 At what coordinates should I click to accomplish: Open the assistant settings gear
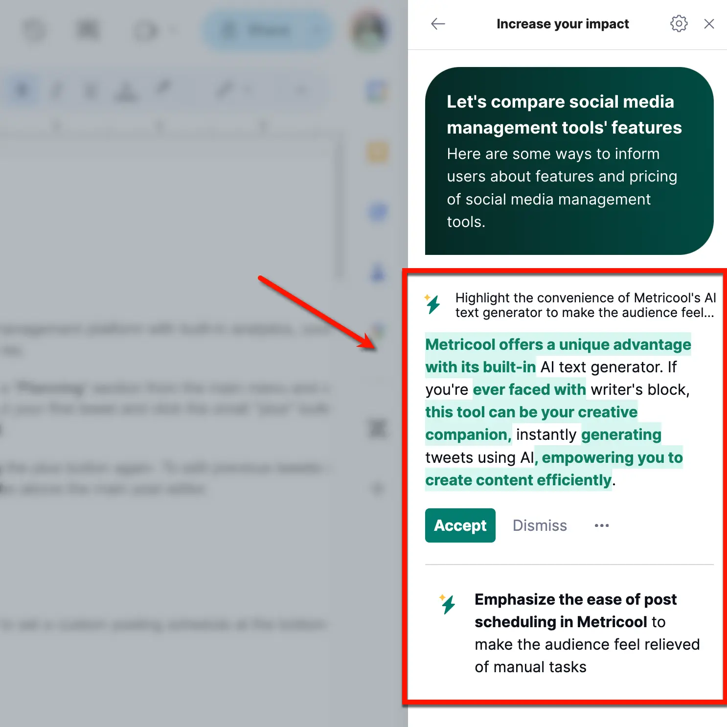(x=679, y=23)
